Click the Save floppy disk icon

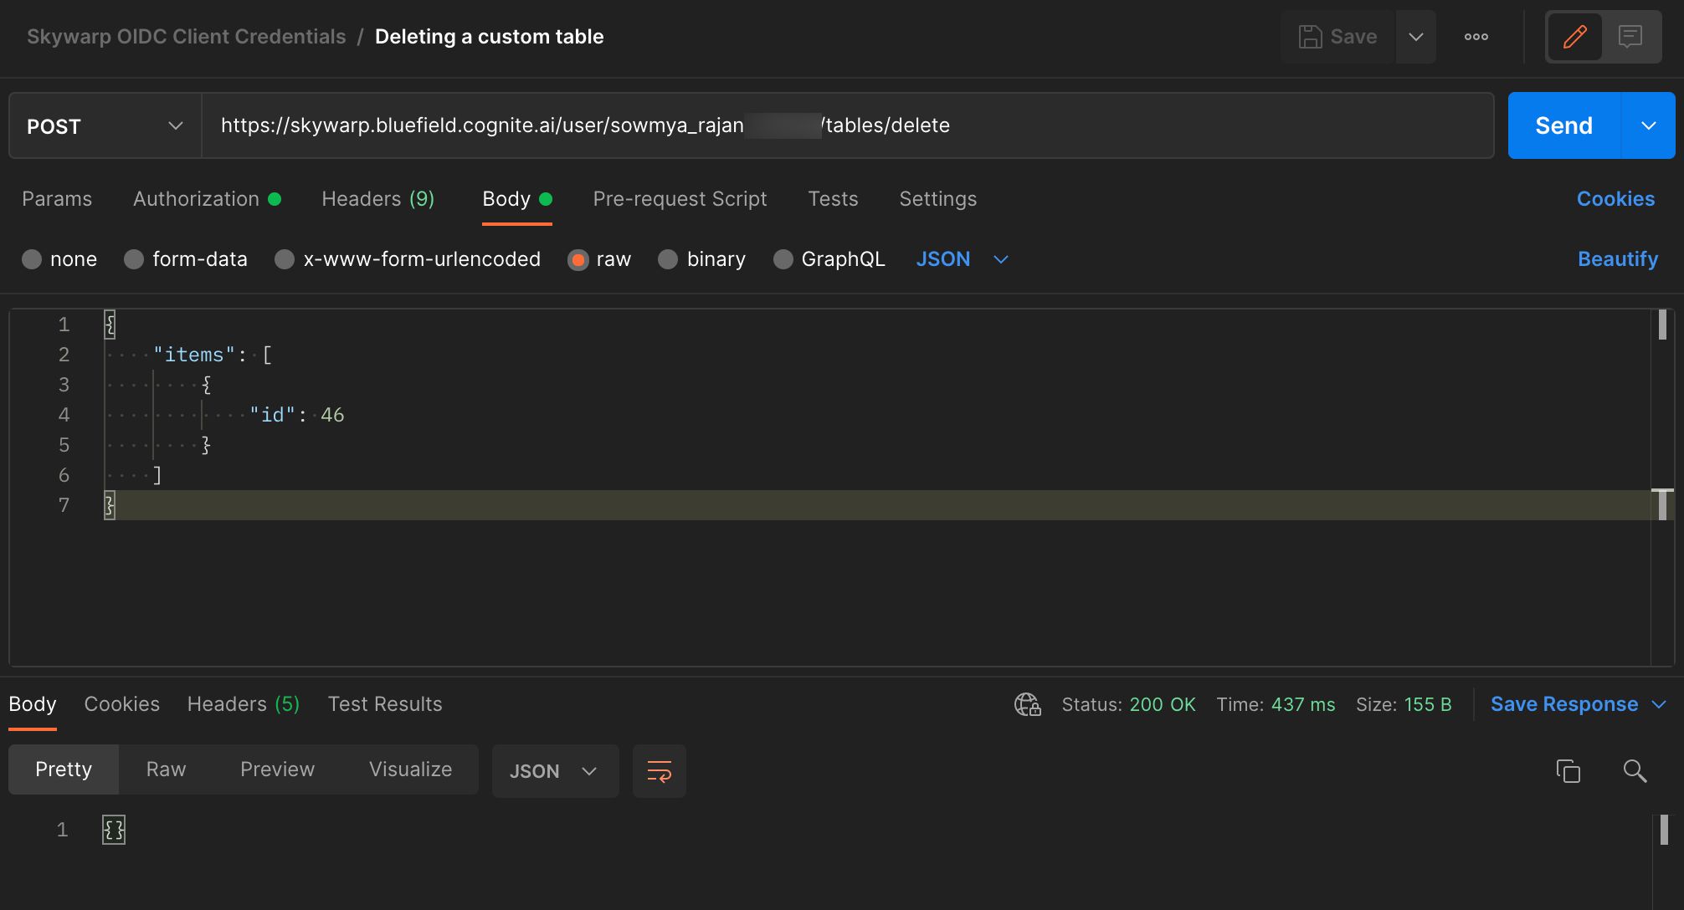point(1310,37)
